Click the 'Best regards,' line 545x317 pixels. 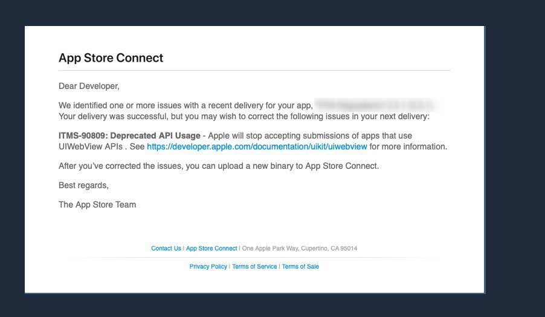pyautogui.click(x=83, y=185)
